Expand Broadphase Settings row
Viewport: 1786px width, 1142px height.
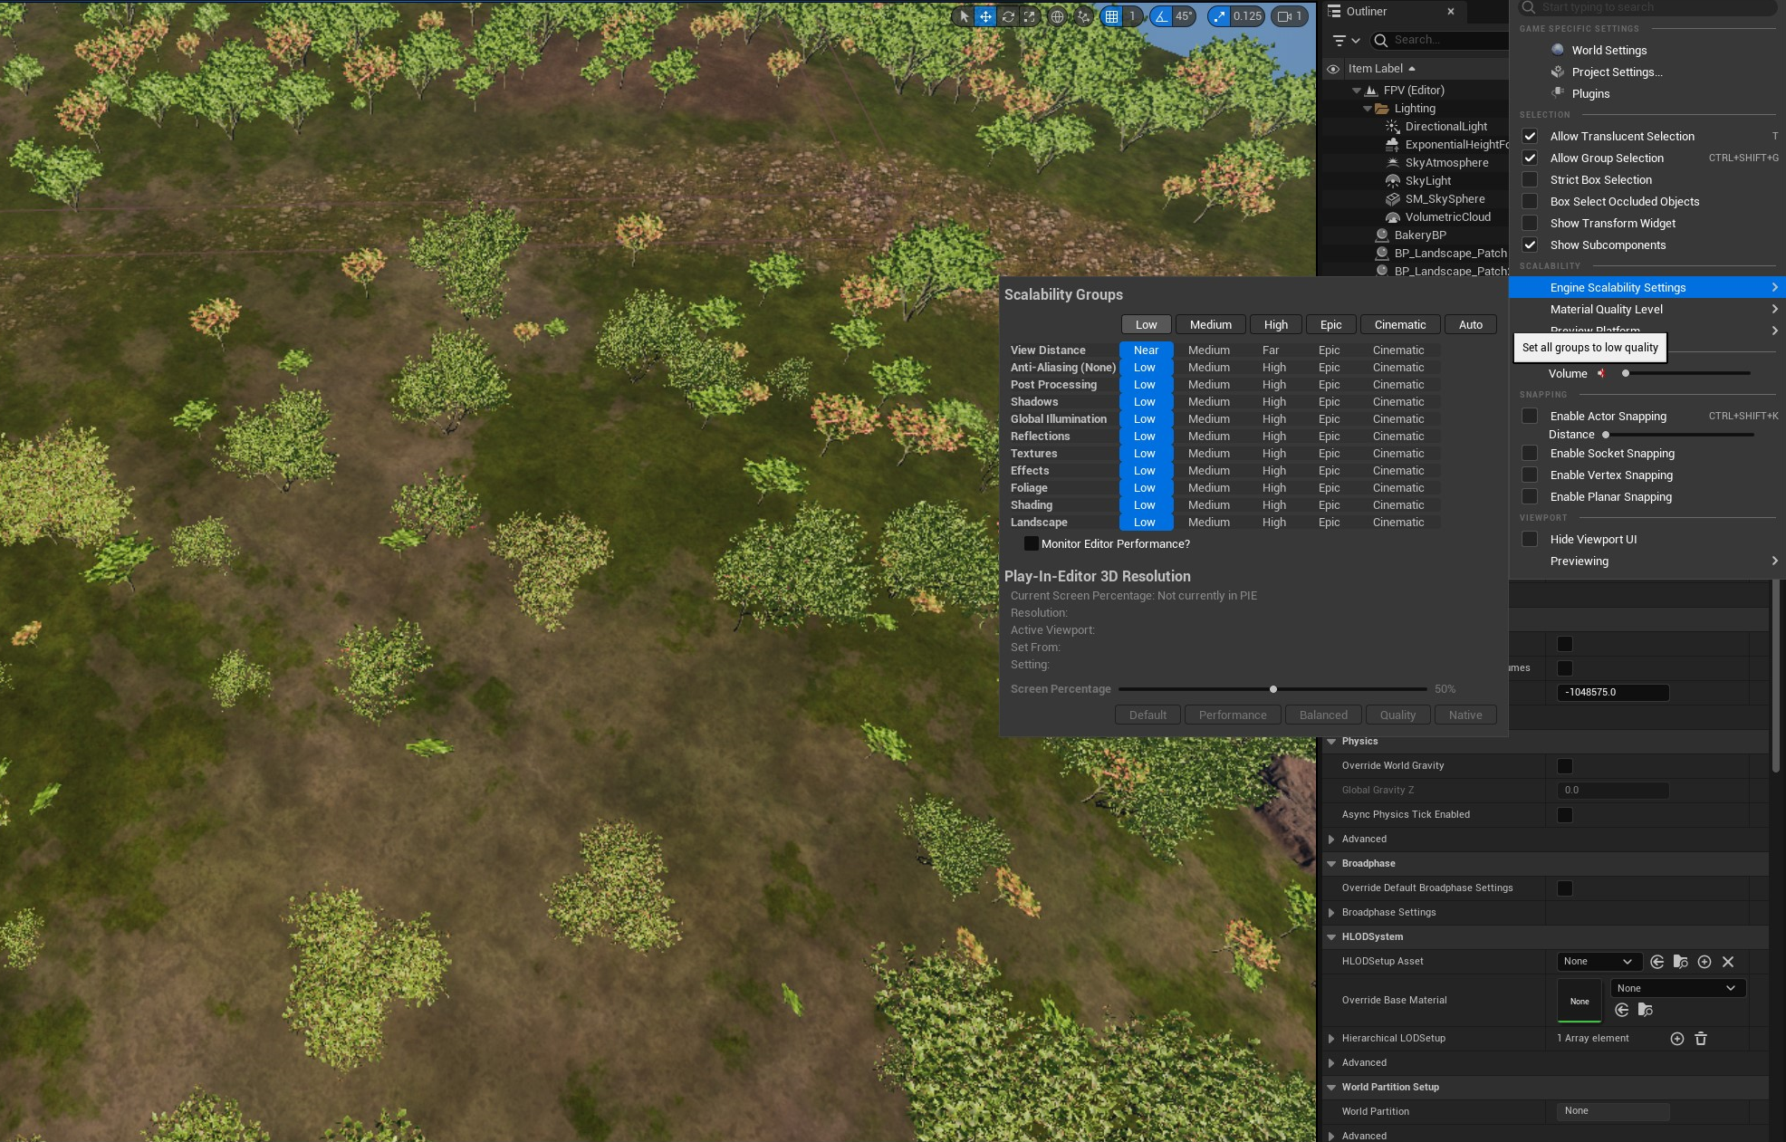coord(1331,913)
